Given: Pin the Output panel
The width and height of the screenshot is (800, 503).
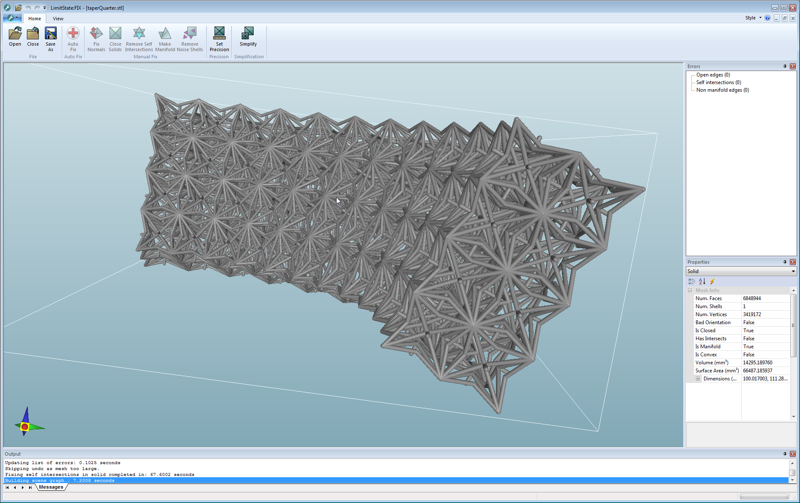Looking at the screenshot, I should click(785, 454).
